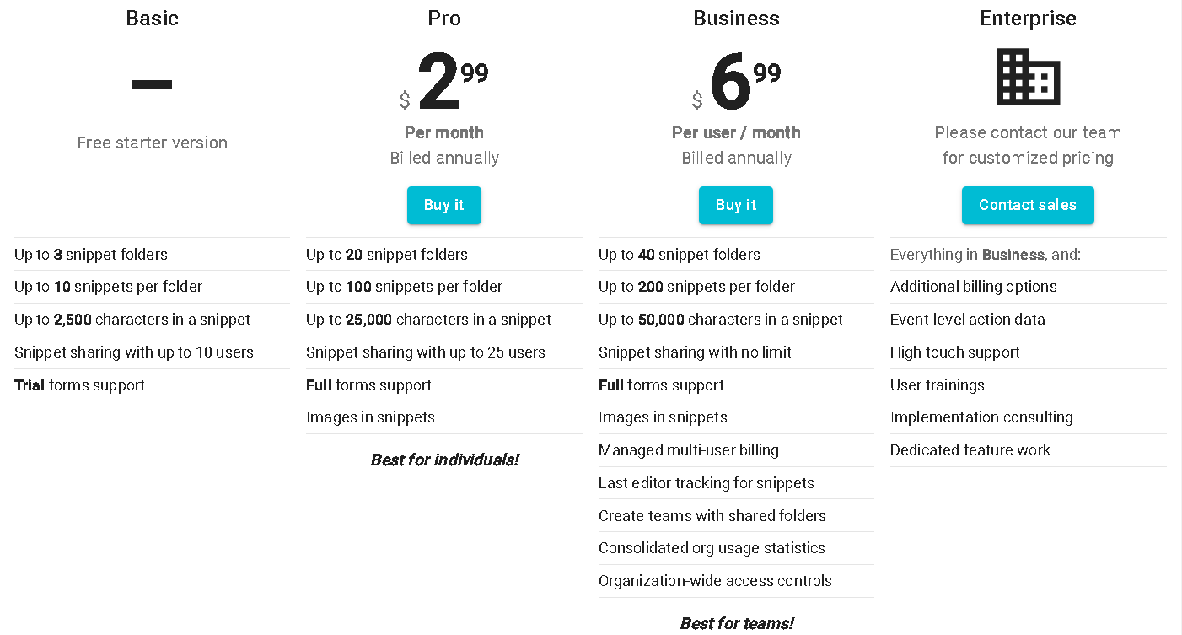Screen dimensions: 1182x635
Task: Click the Basic plan dash icon
Action: [x=152, y=83]
